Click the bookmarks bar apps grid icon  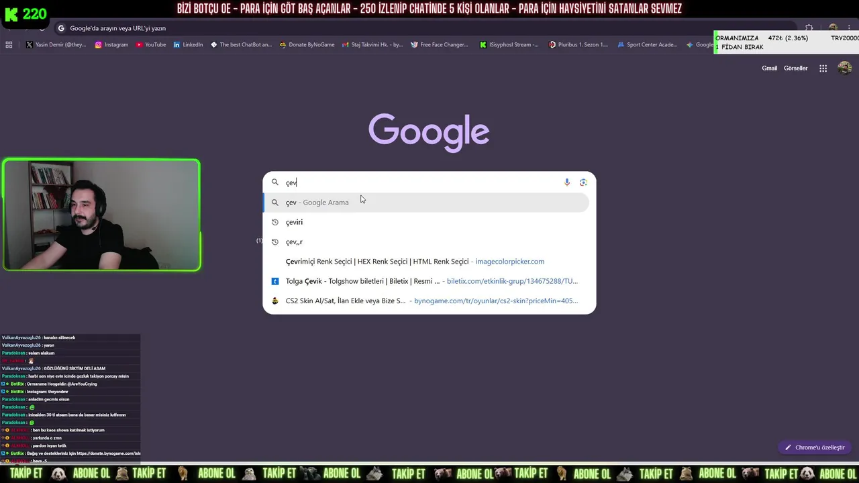pos(9,45)
